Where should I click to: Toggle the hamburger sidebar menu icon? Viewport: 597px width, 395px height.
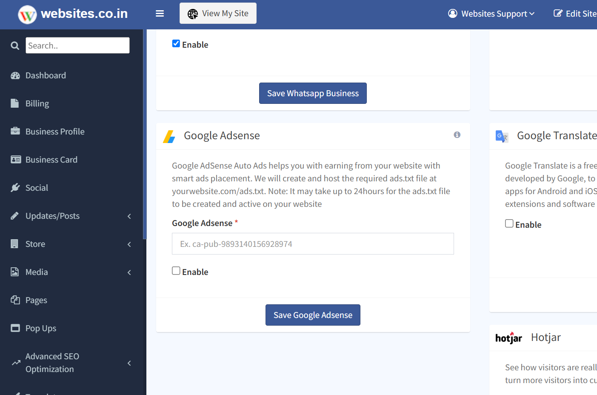point(160,14)
